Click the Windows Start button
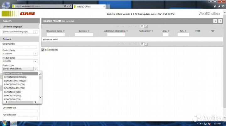Image resolution: width=226 pixels, height=126 pixels. (x=4, y=123)
